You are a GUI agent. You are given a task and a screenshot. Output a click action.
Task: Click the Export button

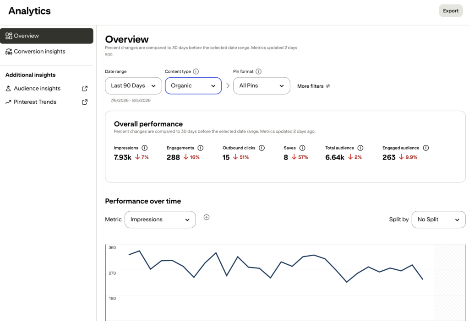coord(451,11)
